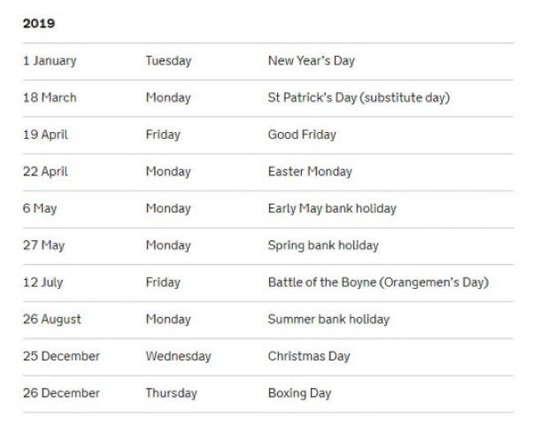Click the Christmas Day holiday name
The height and width of the screenshot is (426, 556).
[x=309, y=356]
